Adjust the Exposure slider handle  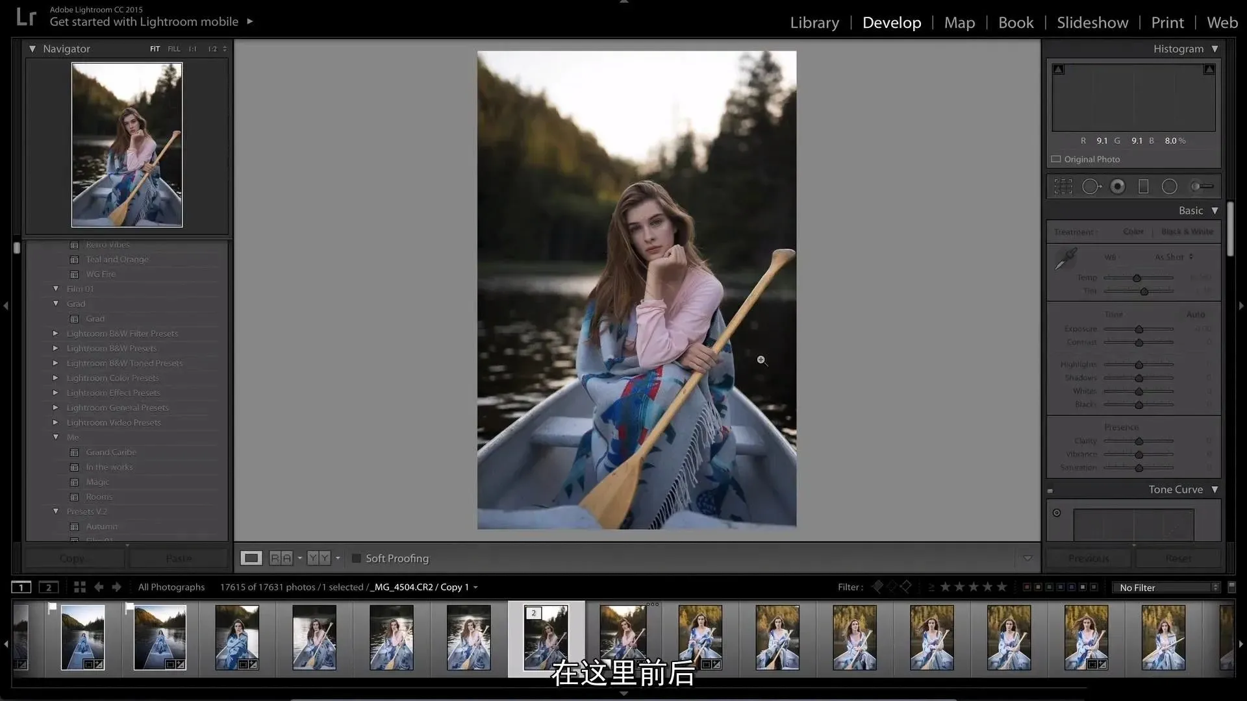(x=1139, y=329)
